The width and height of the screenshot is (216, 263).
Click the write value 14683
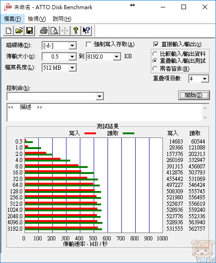point(176,142)
